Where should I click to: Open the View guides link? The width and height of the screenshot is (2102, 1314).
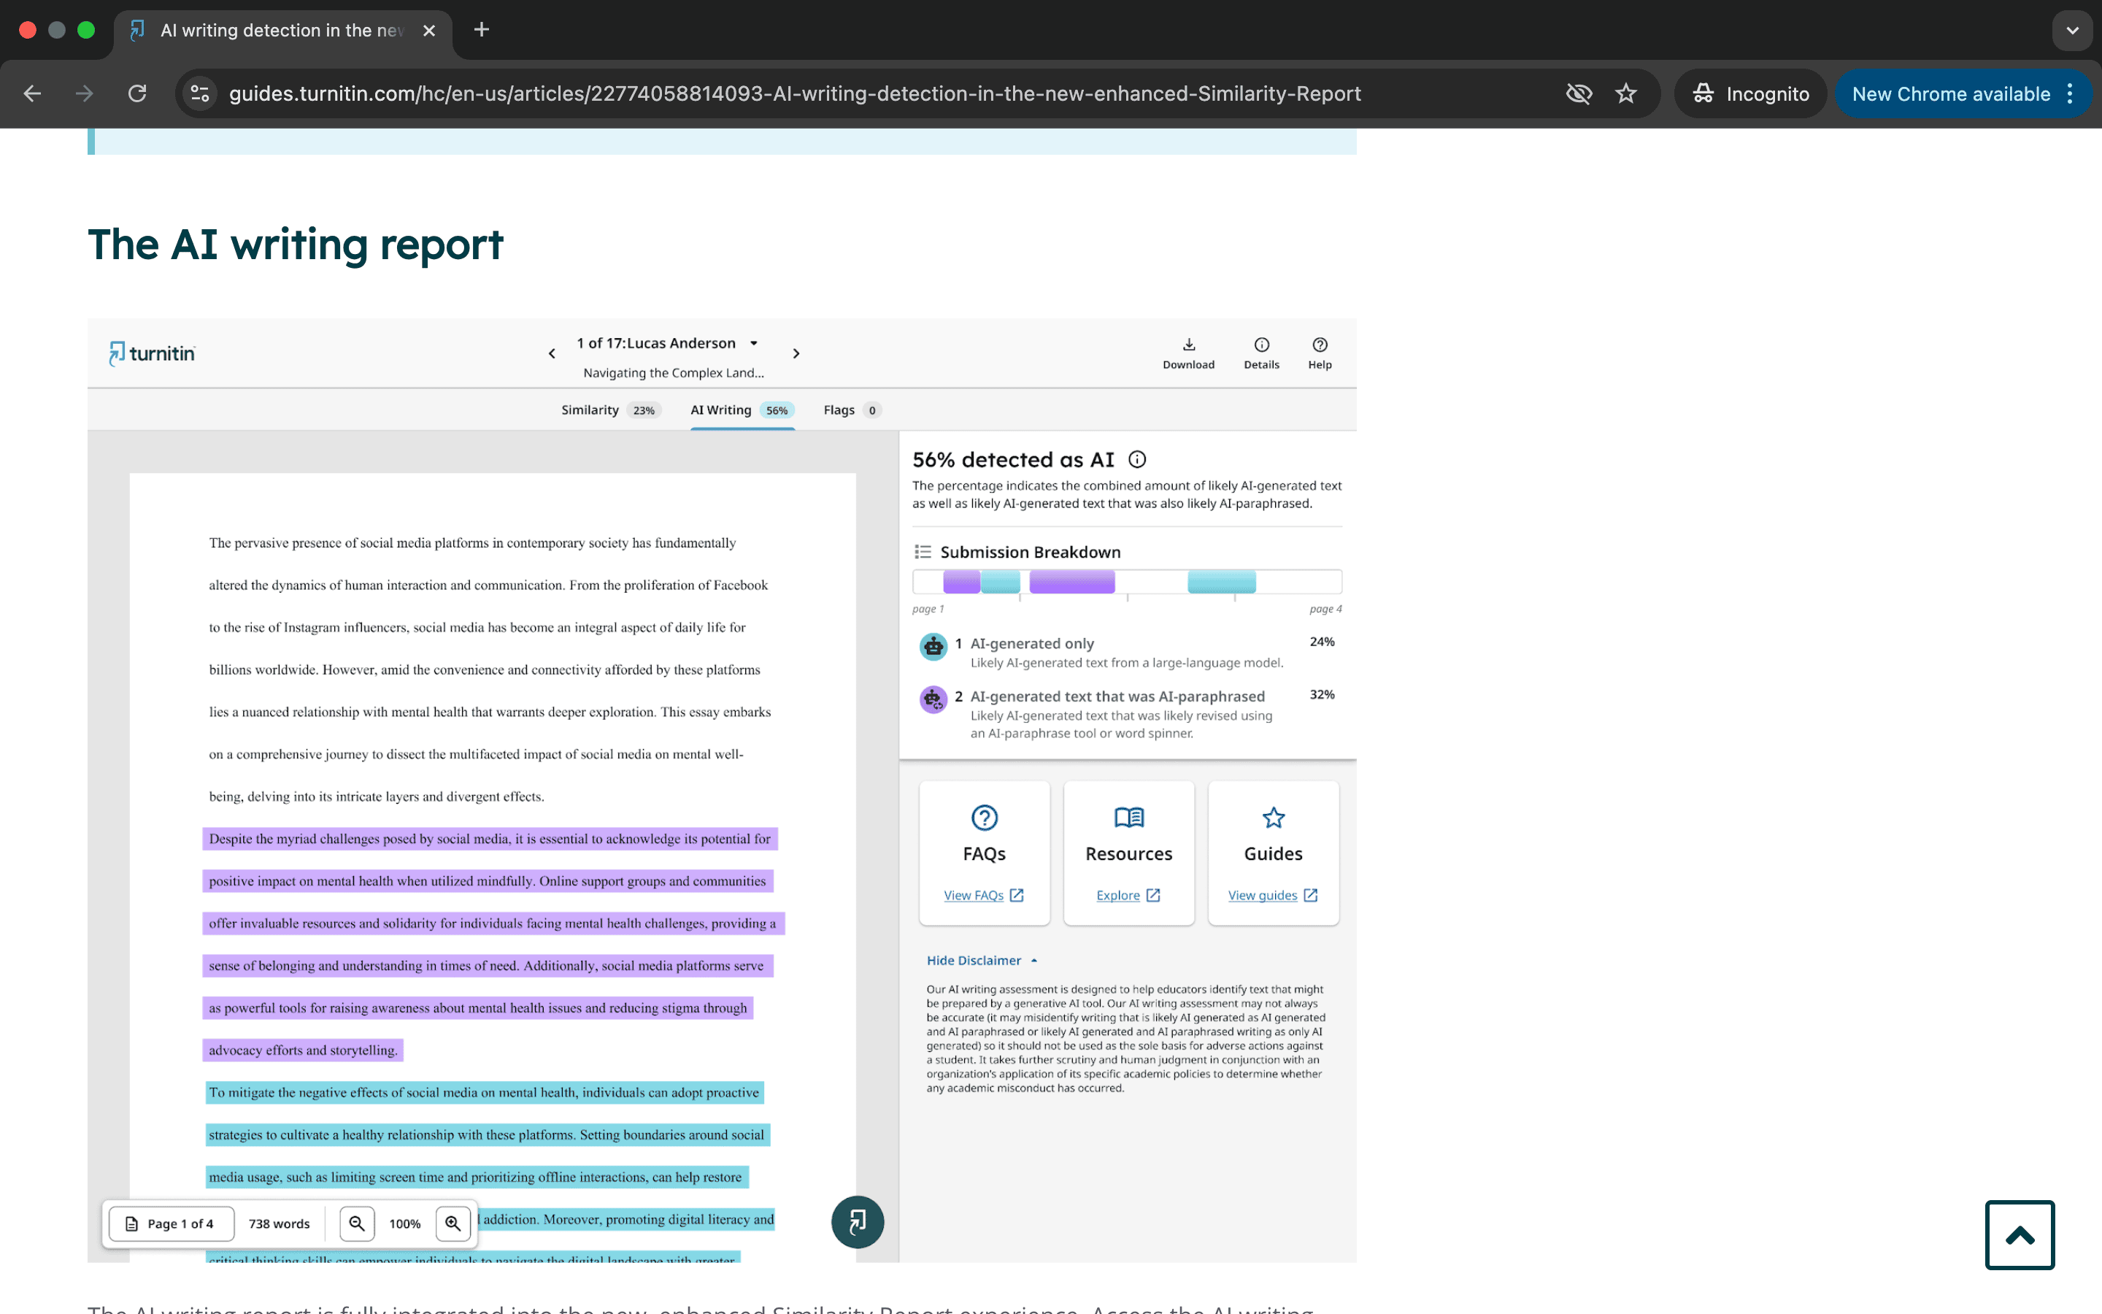coord(1272,895)
